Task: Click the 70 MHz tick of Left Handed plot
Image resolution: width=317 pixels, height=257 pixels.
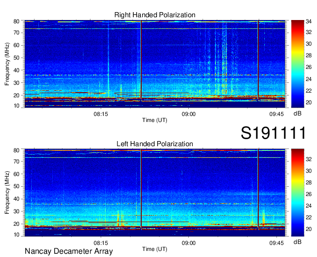Action: (16, 162)
